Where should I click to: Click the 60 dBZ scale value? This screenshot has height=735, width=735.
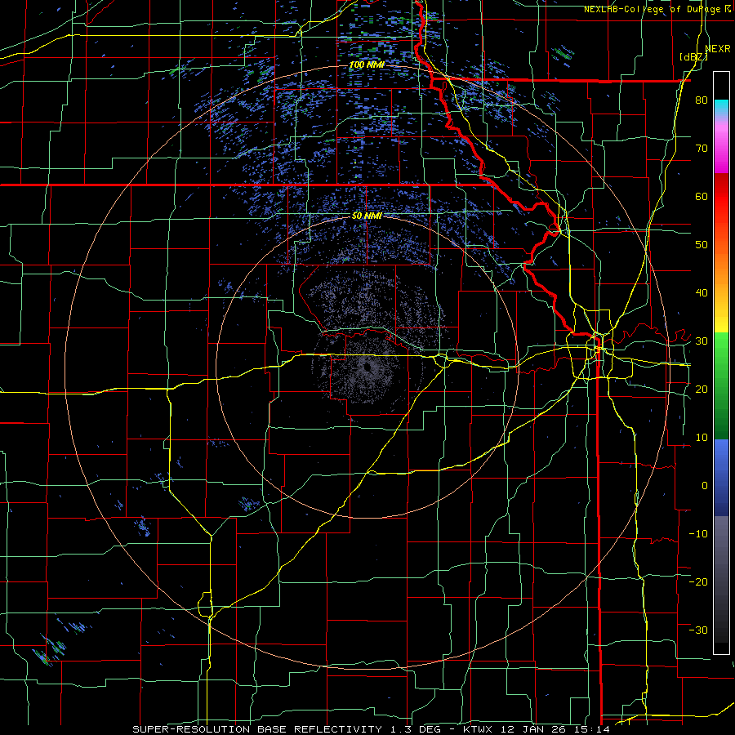coord(702,196)
